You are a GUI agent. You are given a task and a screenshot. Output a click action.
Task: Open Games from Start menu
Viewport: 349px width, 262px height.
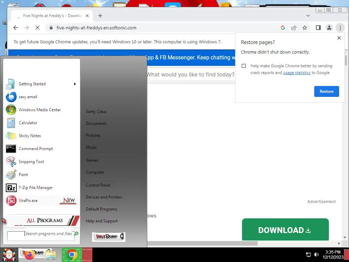tap(92, 160)
